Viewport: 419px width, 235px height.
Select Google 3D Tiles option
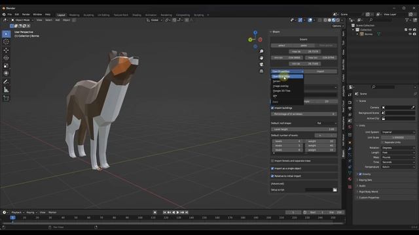[x=287, y=91]
